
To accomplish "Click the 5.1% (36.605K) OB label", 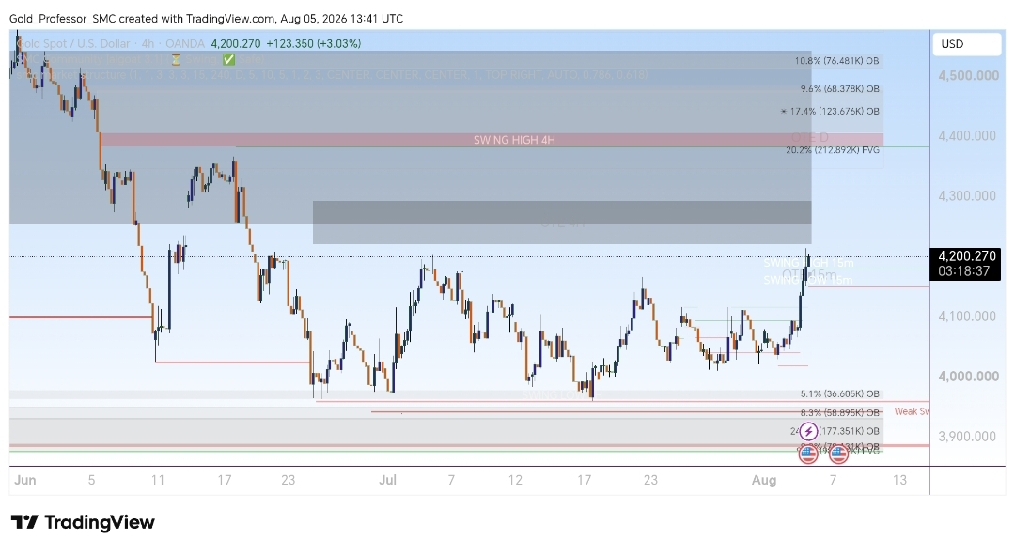I will (x=839, y=393).
